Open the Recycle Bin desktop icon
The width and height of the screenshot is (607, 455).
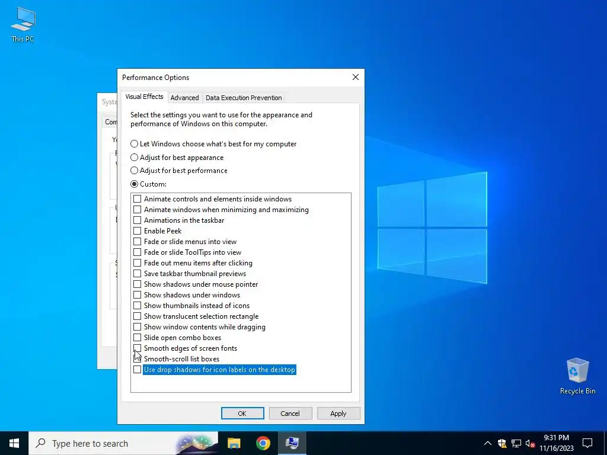tap(577, 376)
